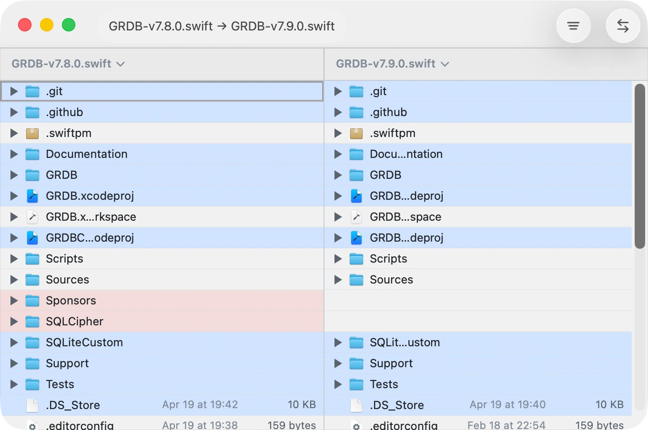Click the Support folder icon in the v7.8.0 pane
This screenshot has width=648, height=430.
click(x=32, y=363)
